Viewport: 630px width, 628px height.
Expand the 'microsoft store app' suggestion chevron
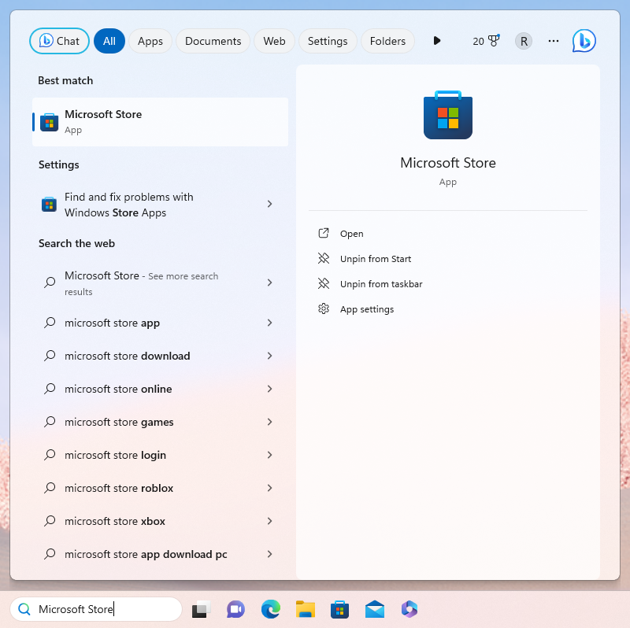(x=269, y=323)
